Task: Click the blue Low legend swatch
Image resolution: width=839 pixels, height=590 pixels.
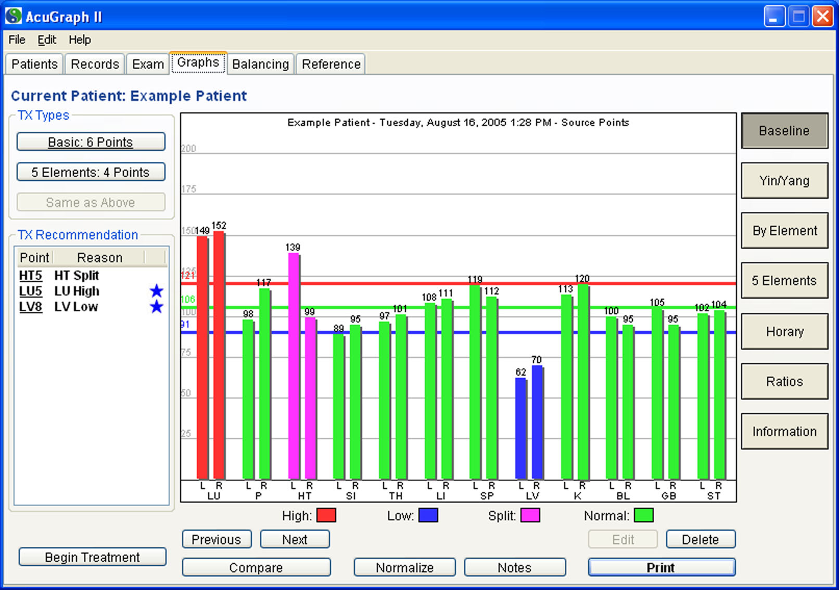Action: pos(428,516)
